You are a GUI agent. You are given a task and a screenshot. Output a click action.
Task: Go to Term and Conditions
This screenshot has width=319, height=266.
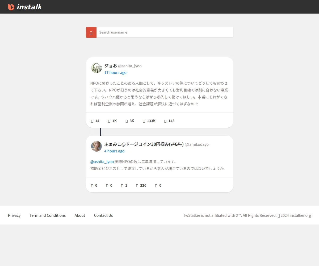[48, 215]
